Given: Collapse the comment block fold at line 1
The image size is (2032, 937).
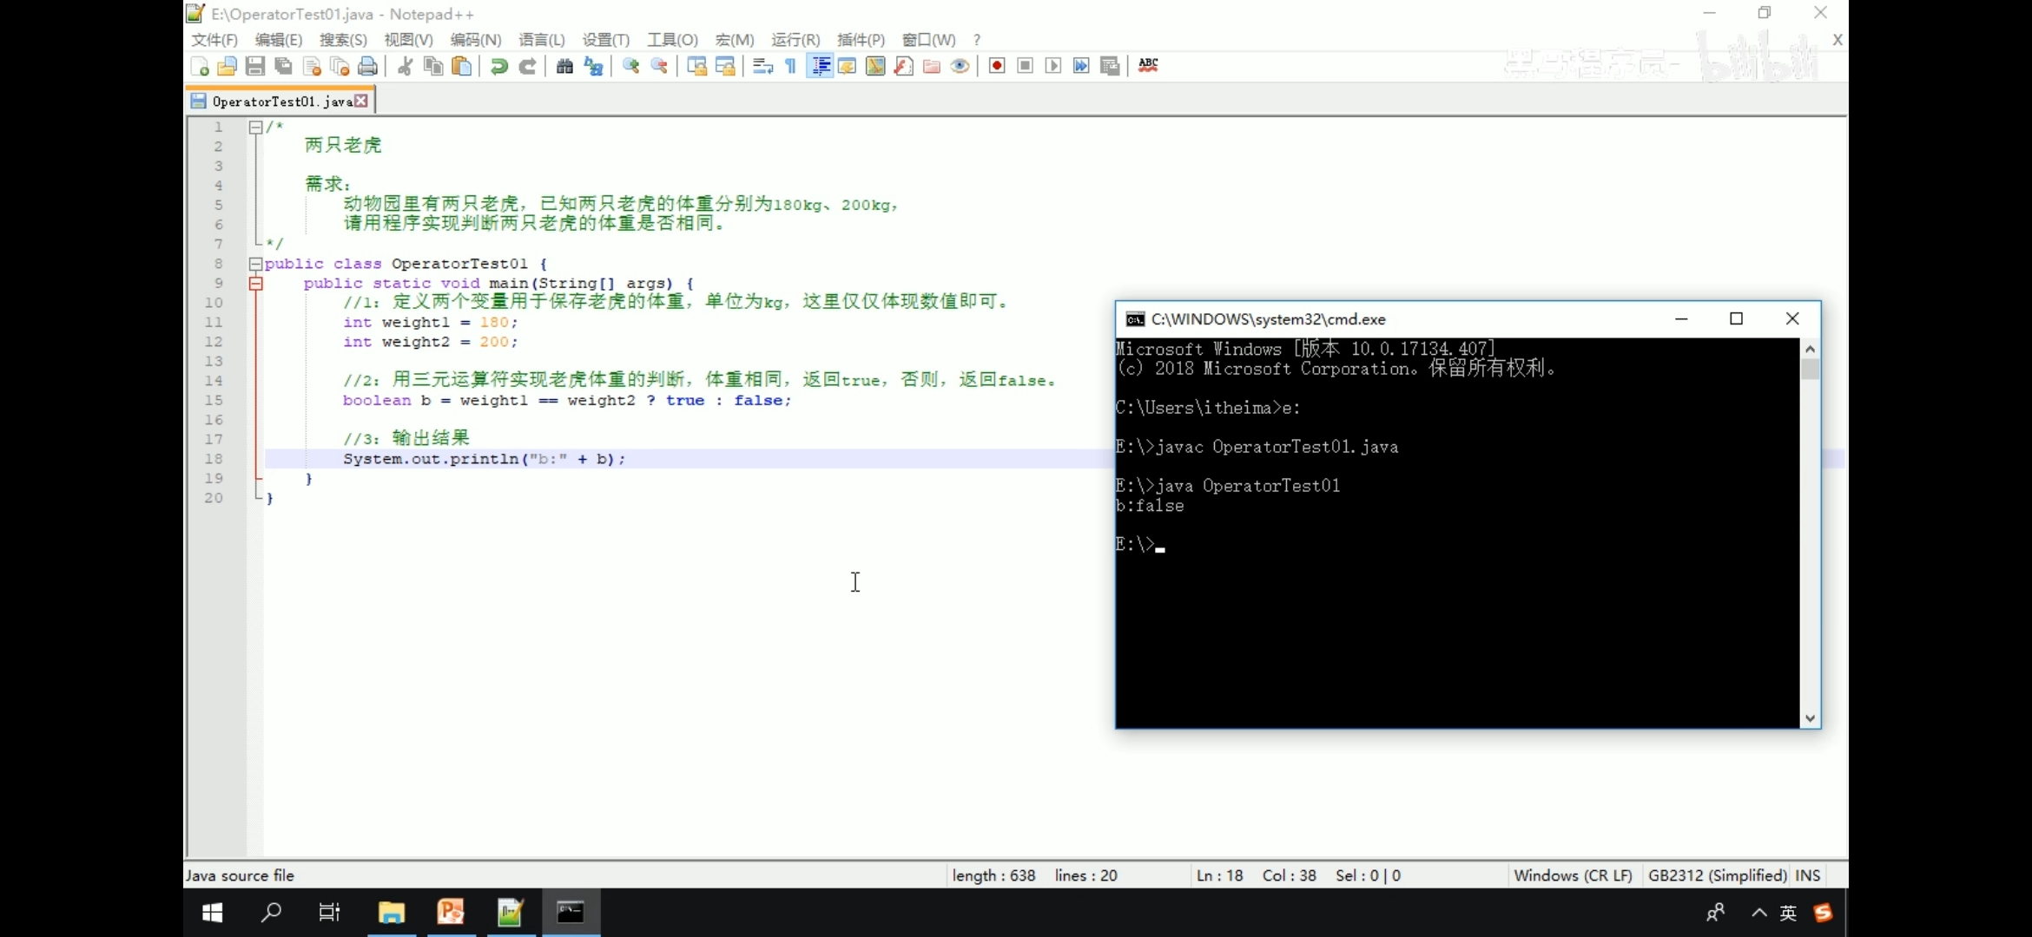Looking at the screenshot, I should 255,128.
